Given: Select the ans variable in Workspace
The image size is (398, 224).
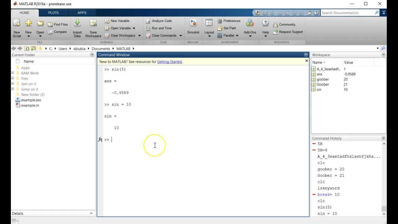Looking at the screenshot, I should point(320,74).
